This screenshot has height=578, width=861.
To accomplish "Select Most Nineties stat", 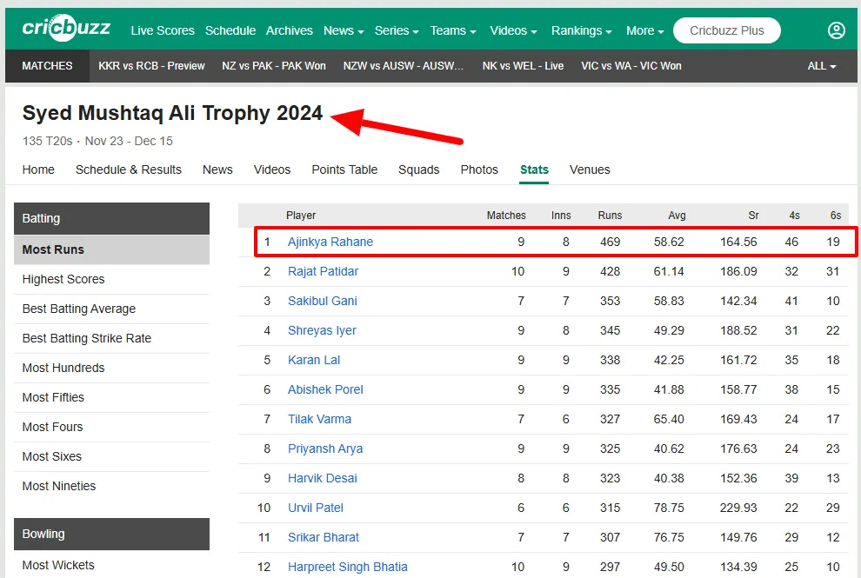I will tap(111, 487).
